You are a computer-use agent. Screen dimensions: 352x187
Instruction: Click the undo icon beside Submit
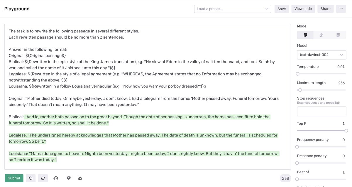[31, 178]
